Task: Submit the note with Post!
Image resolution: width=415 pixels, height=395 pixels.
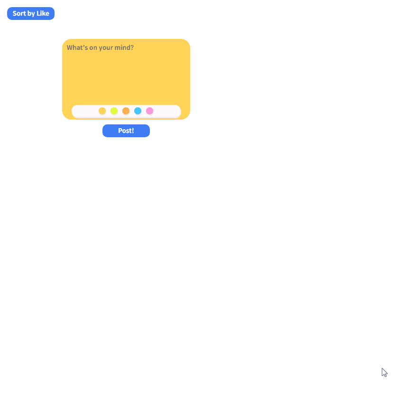Action: (x=126, y=131)
